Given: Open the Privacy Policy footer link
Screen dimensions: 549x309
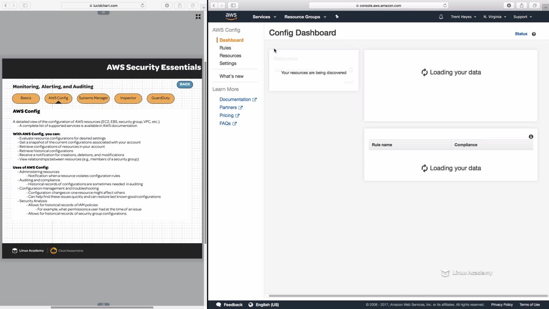Looking at the screenshot, I should coord(502,305).
